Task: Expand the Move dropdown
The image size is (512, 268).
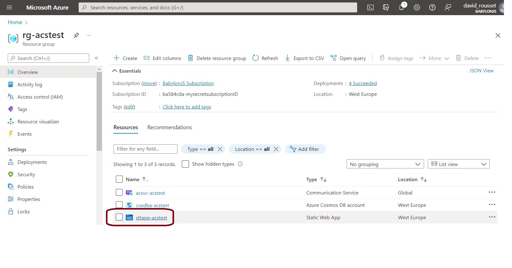Action: point(434,58)
